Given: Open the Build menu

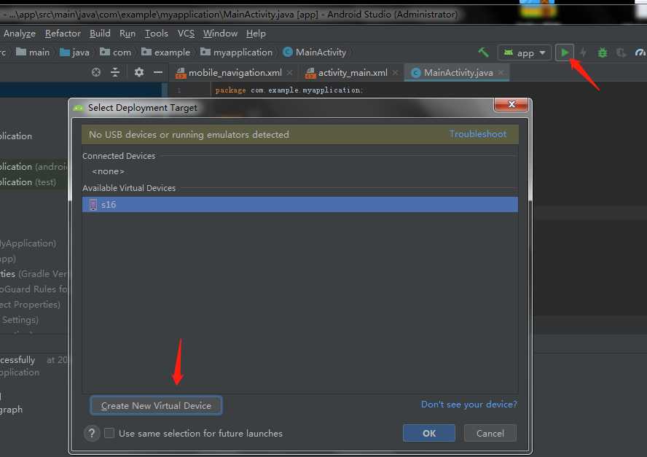Looking at the screenshot, I should click(x=100, y=34).
